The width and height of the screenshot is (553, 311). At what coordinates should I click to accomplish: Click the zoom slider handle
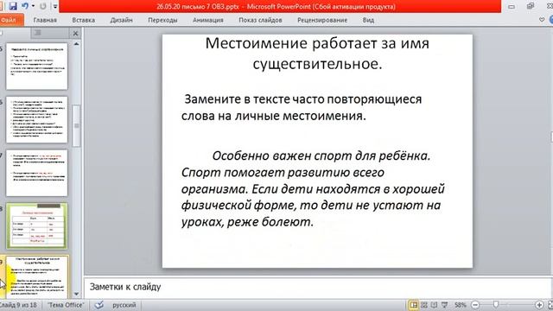pos(496,305)
